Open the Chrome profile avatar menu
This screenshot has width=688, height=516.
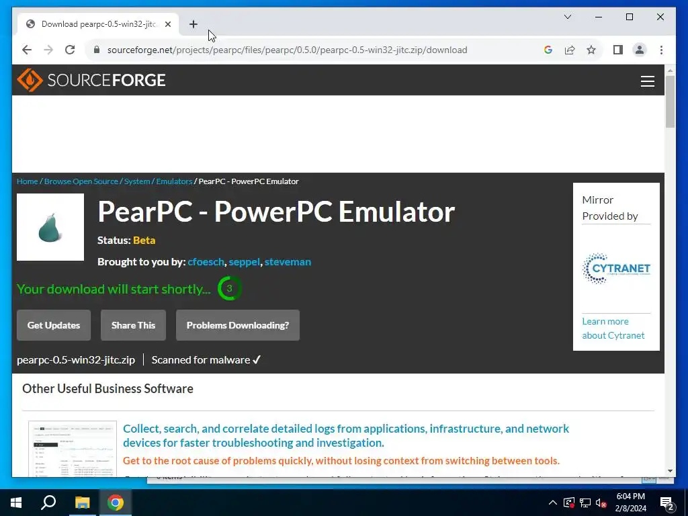[x=640, y=50]
